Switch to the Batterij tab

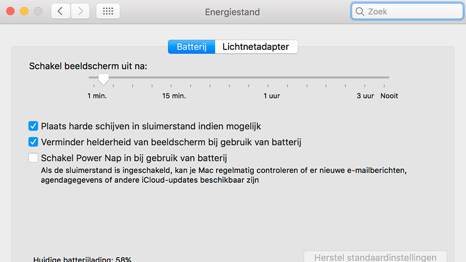[x=191, y=47]
